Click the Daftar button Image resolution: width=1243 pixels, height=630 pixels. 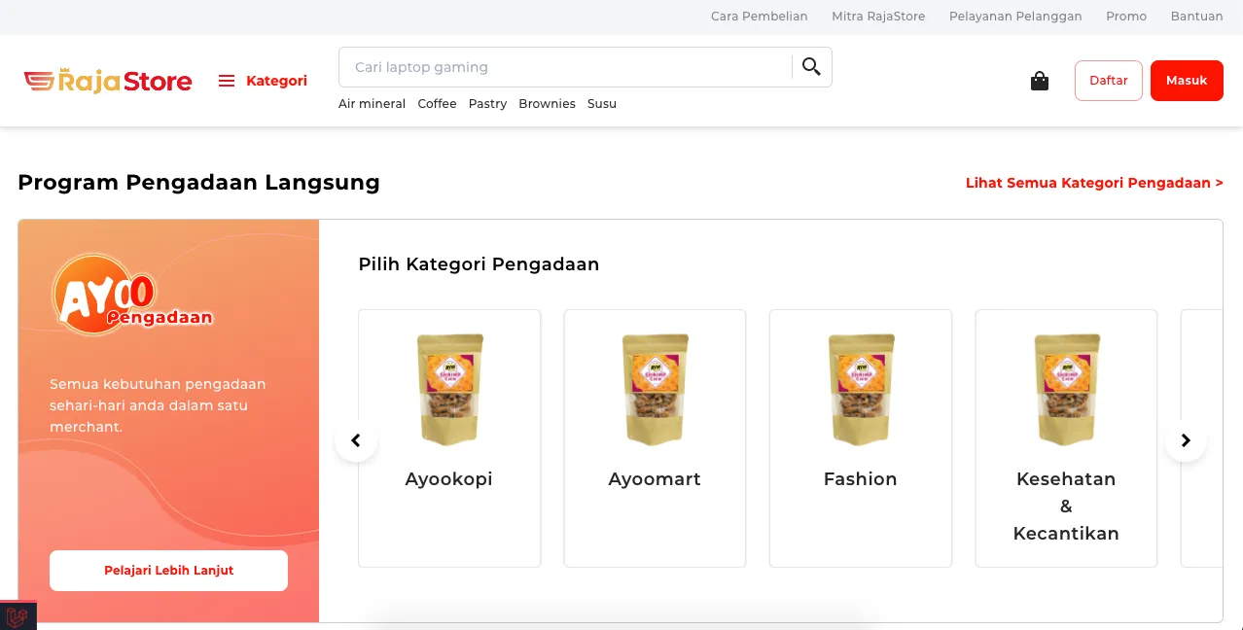pyautogui.click(x=1109, y=81)
